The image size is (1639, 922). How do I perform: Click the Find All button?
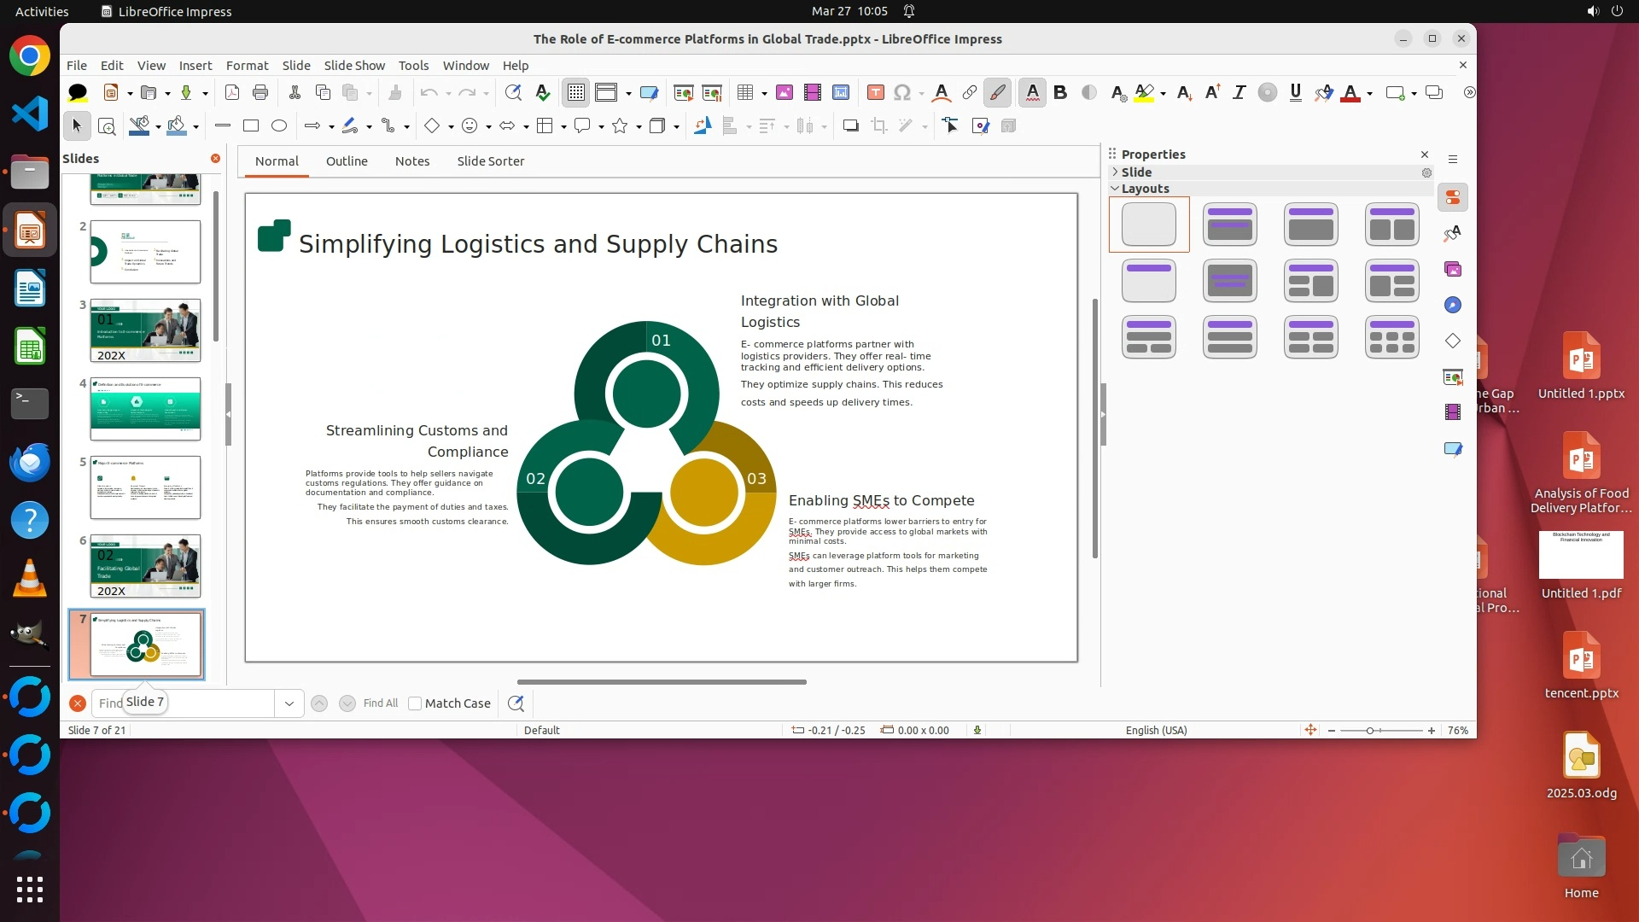click(x=380, y=703)
